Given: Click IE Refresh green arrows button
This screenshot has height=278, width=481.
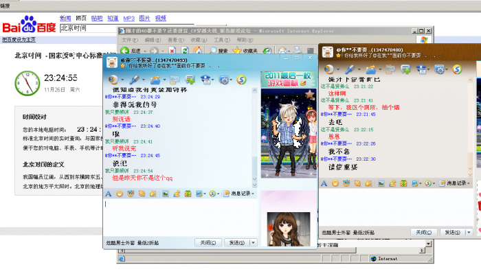Looking at the screenshot, I should 185,51.
